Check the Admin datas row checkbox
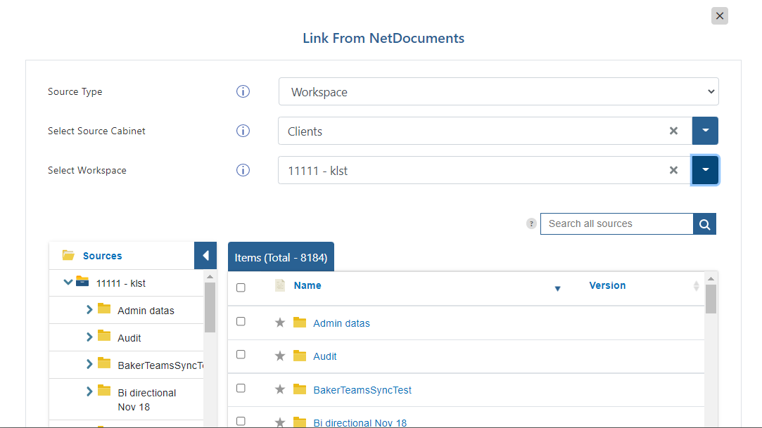The width and height of the screenshot is (762, 428). [x=241, y=321]
